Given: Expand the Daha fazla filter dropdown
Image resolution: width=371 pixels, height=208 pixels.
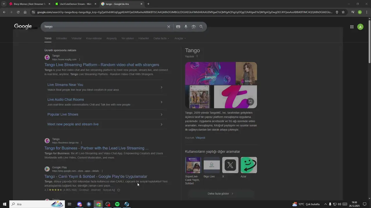Looking at the screenshot, I should tap(161, 38).
